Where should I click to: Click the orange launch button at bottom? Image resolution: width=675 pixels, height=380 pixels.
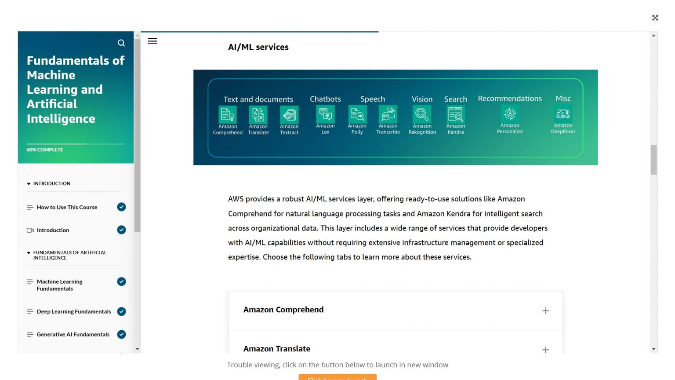click(x=337, y=377)
